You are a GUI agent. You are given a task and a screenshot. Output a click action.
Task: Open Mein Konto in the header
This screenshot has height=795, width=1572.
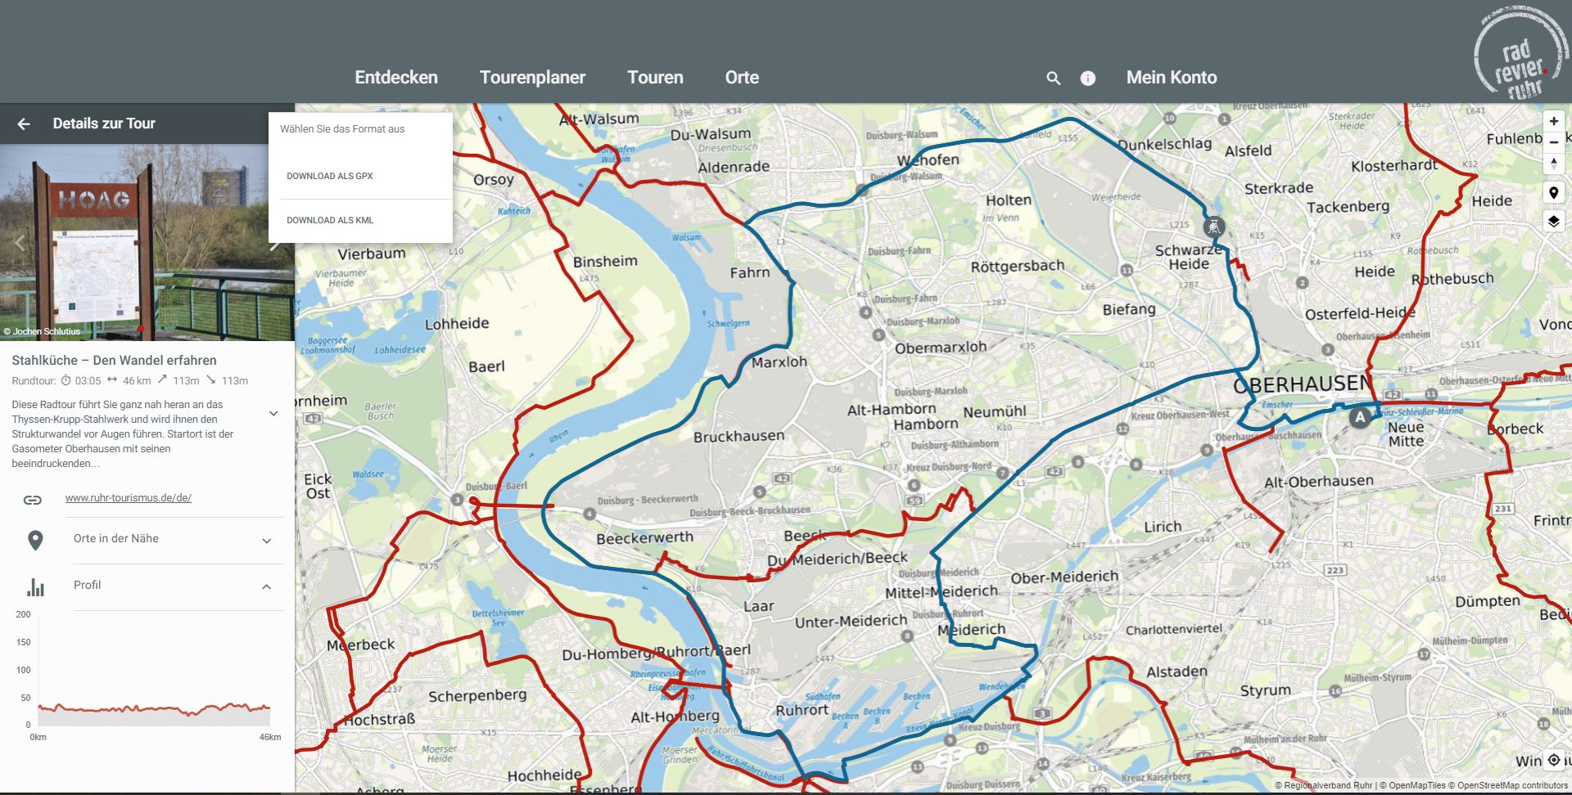(1171, 78)
